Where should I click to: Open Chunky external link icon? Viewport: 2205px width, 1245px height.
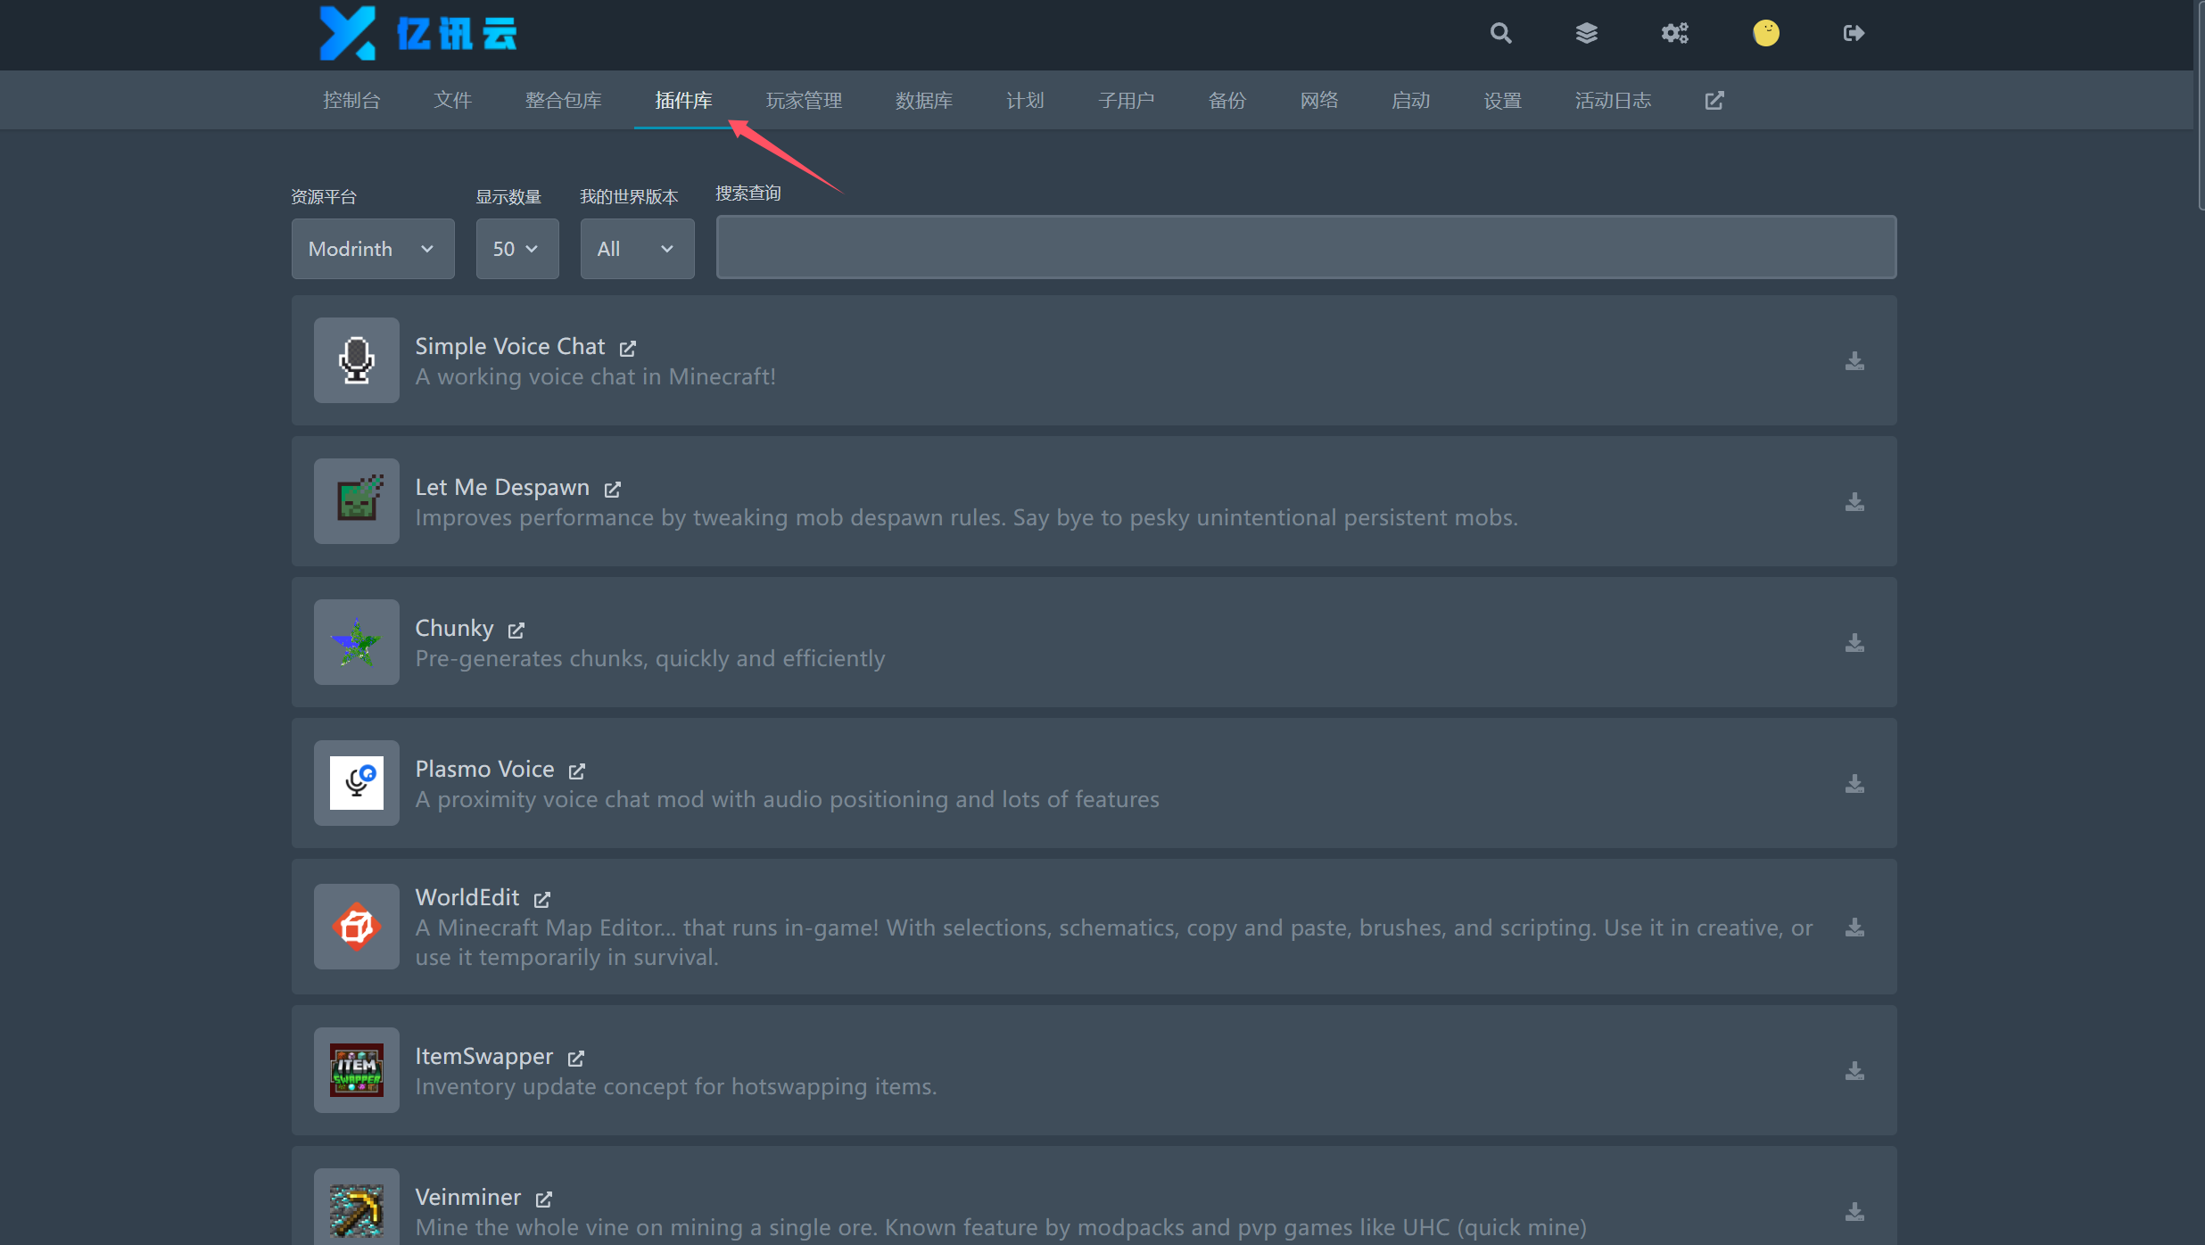pyautogui.click(x=516, y=630)
